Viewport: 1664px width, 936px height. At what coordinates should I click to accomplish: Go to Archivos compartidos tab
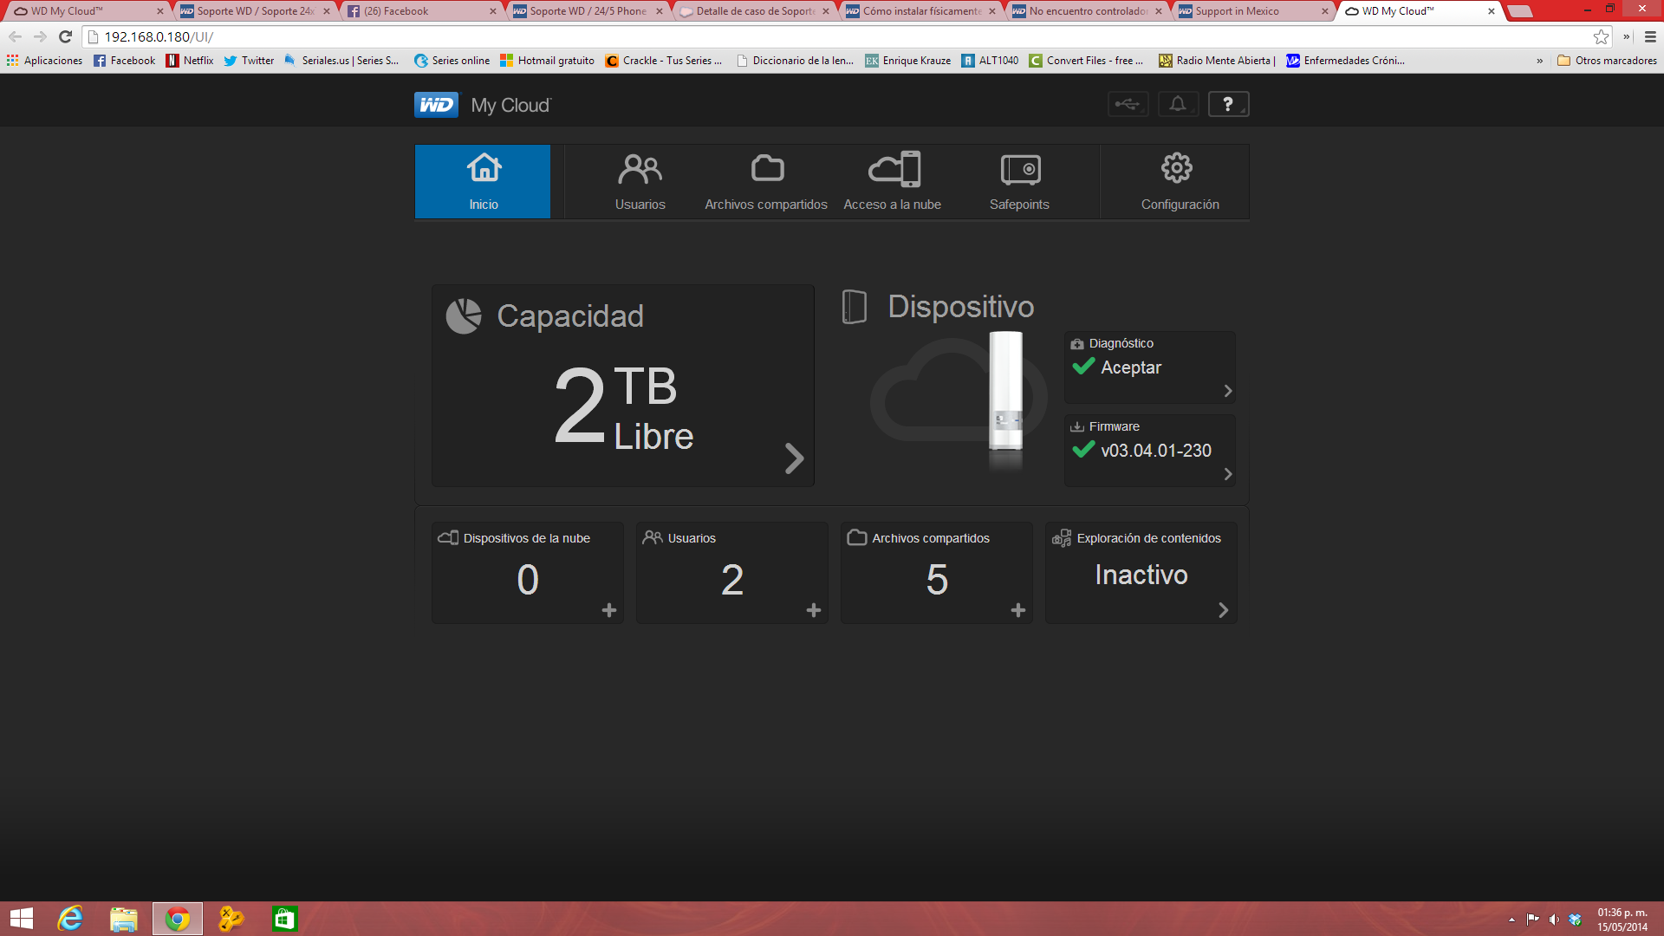click(x=766, y=181)
